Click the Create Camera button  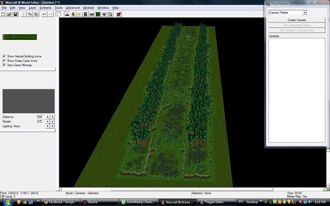[x=297, y=20]
